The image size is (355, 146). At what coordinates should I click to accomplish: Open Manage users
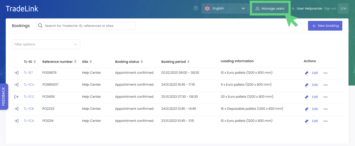tap(270, 8)
